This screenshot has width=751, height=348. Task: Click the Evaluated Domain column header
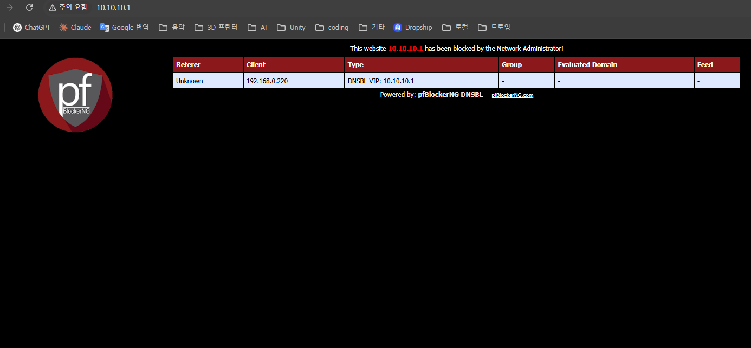(587, 65)
